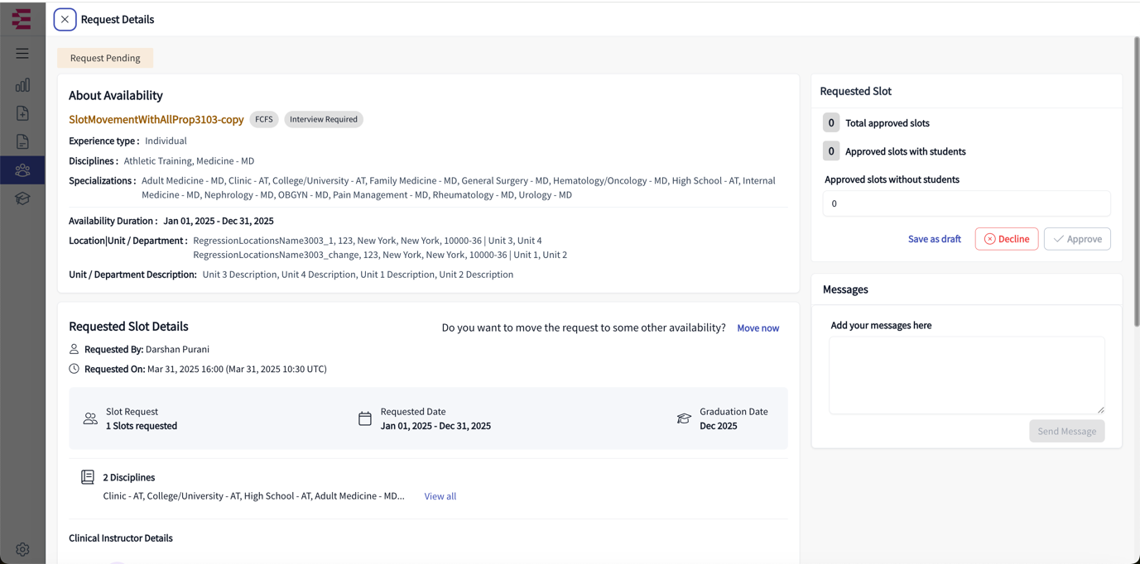The width and height of the screenshot is (1140, 564).
Task: Click the Send Message button
Action: coord(1067,431)
